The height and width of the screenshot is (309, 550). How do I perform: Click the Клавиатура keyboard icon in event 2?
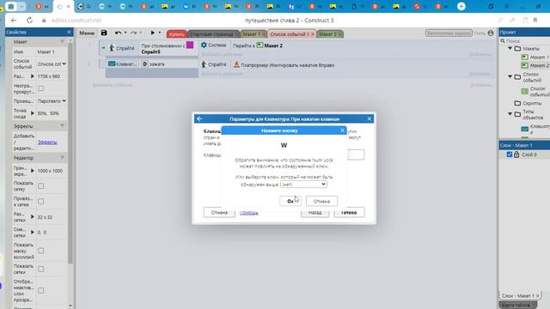(x=112, y=64)
